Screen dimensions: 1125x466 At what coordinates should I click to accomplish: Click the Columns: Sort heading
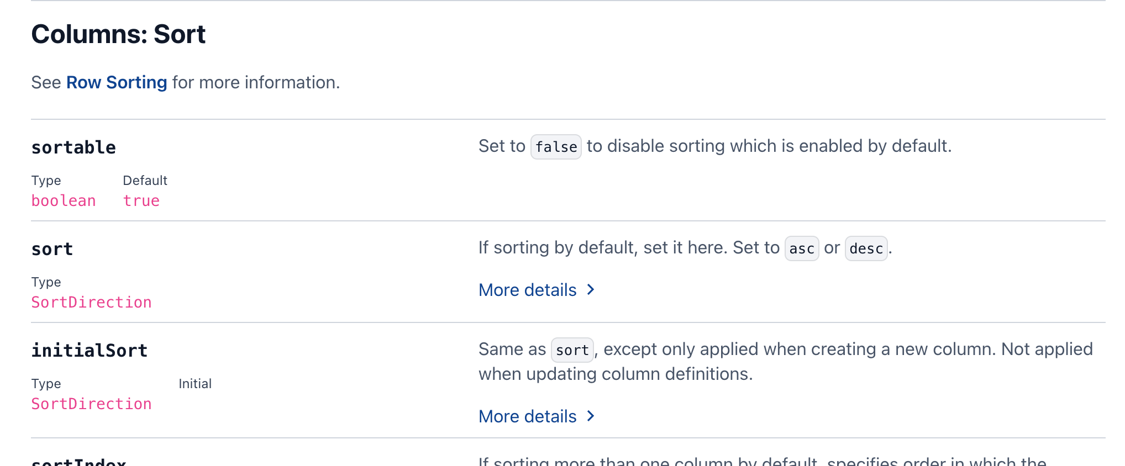[118, 34]
